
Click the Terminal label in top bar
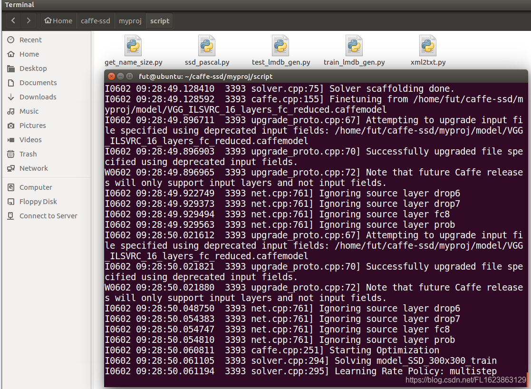[19, 5]
